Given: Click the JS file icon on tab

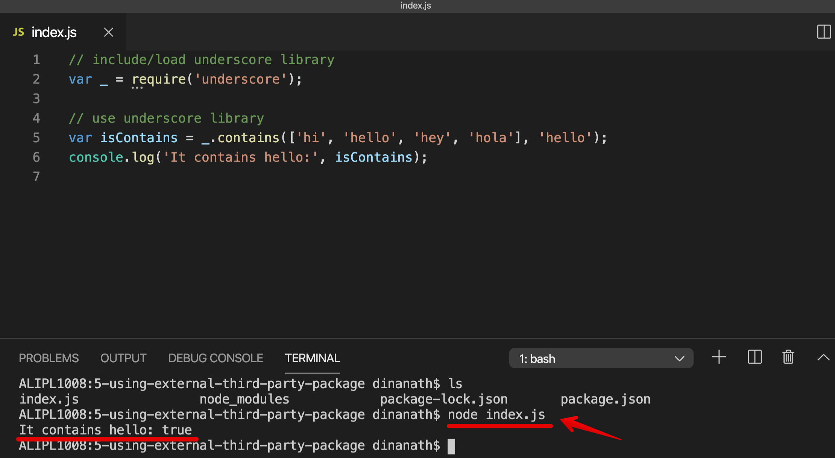Looking at the screenshot, I should point(18,32).
